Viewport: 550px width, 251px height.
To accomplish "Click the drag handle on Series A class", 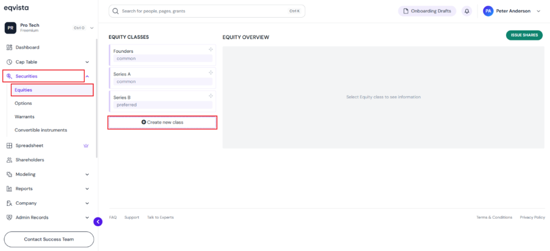I will [x=211, y=73].
